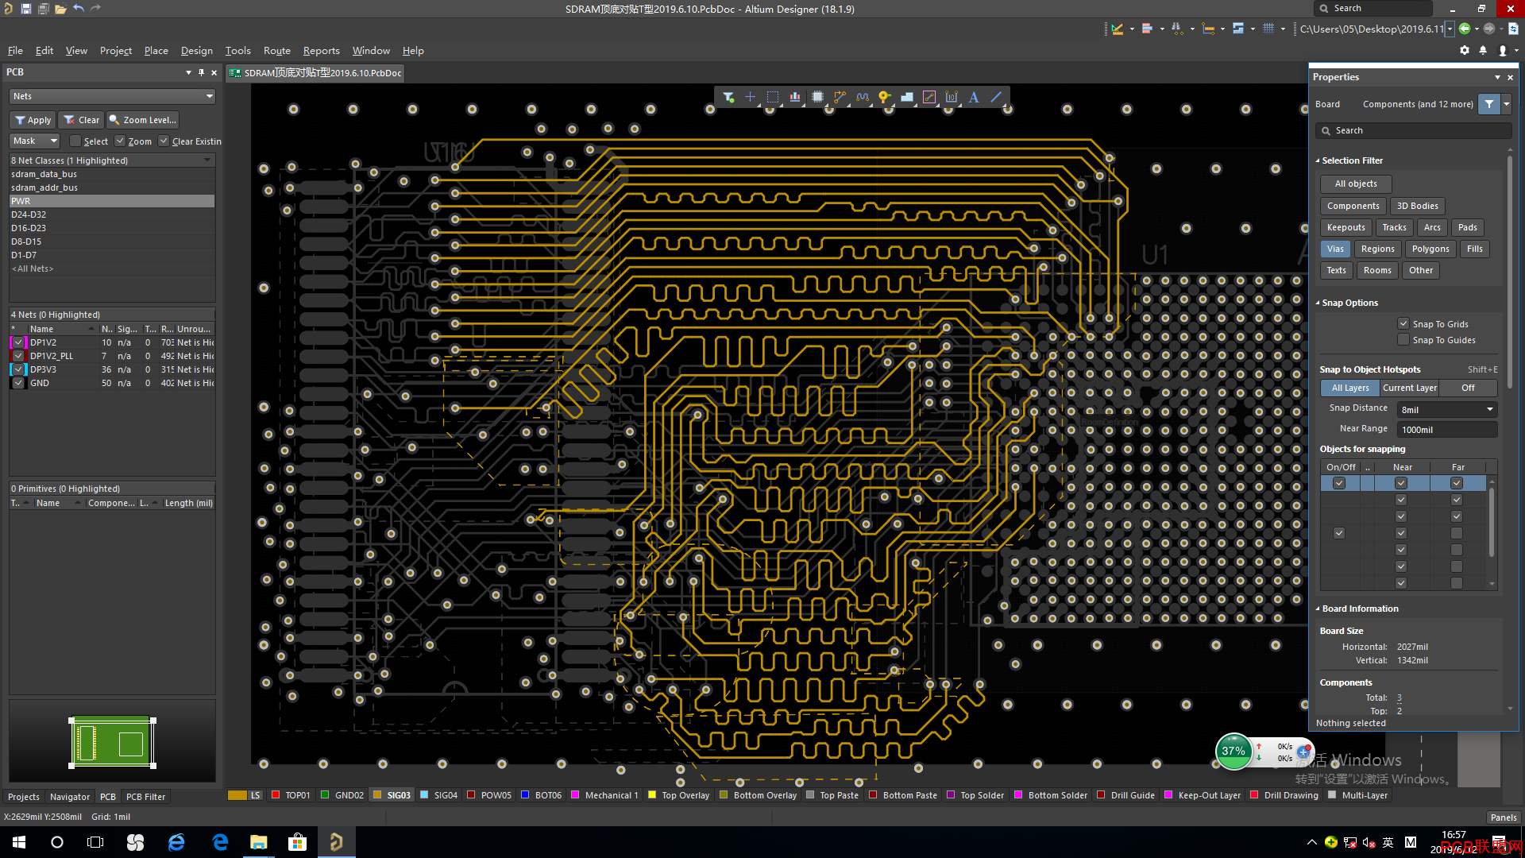
Task: Open the Design menu
Action: [196, 50]
